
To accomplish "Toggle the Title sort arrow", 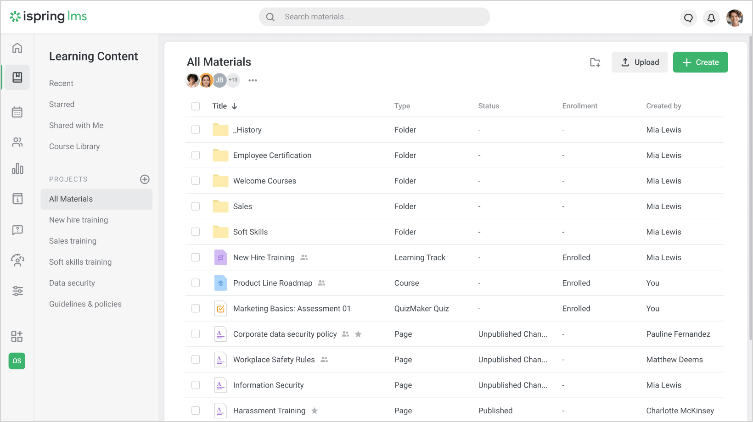I will tap(235, 105).
